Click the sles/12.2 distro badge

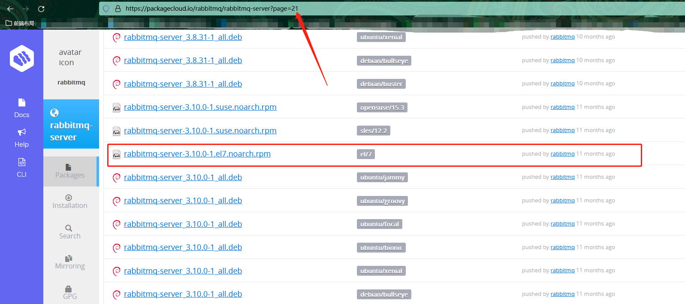click(374, 131)
